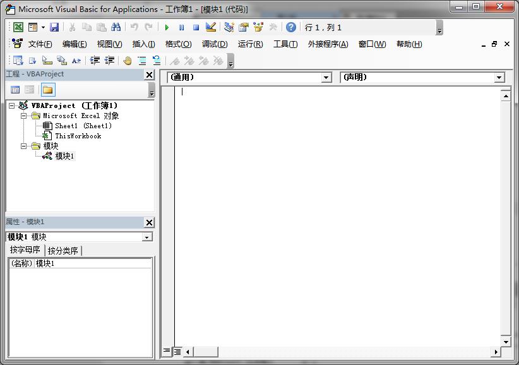Click the Uncomment Block icon
The height and width of the screenshot is (365, 519).
[157, 61]
